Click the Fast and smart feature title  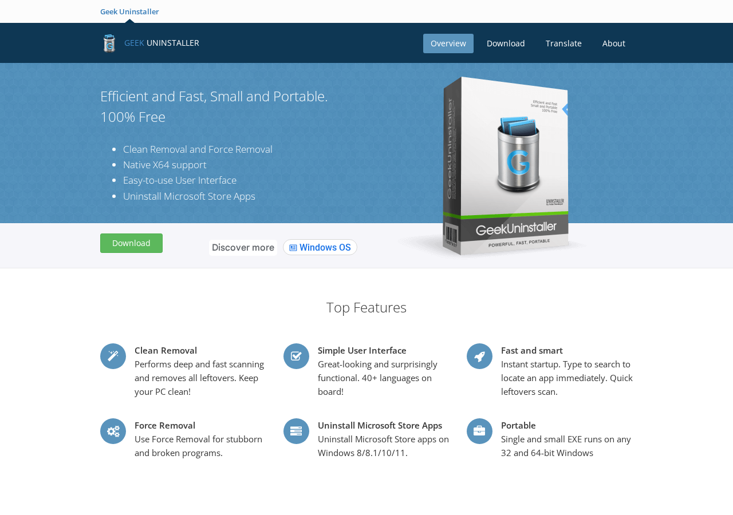point(532,350)
